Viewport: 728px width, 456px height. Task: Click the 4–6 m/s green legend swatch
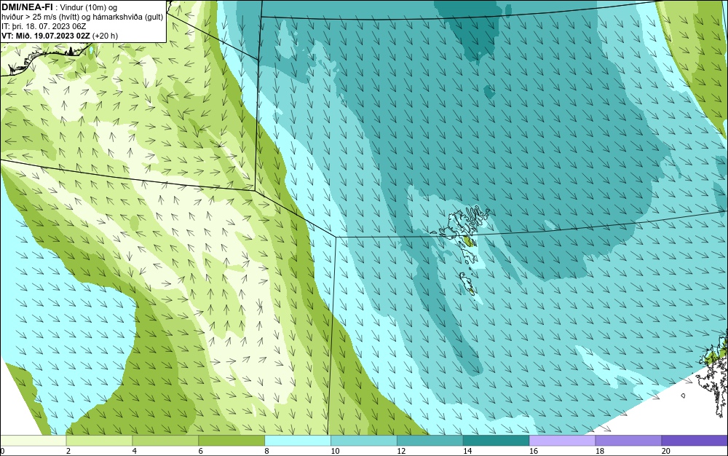pos(165,441)
